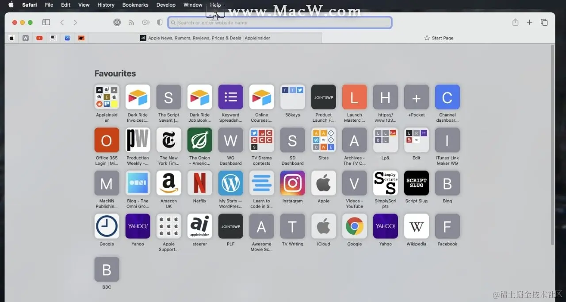Image resolution: width=566 pixels, height=302 pixels.
Task: Open the +Pocket favourite
Action: coord(416,97)
